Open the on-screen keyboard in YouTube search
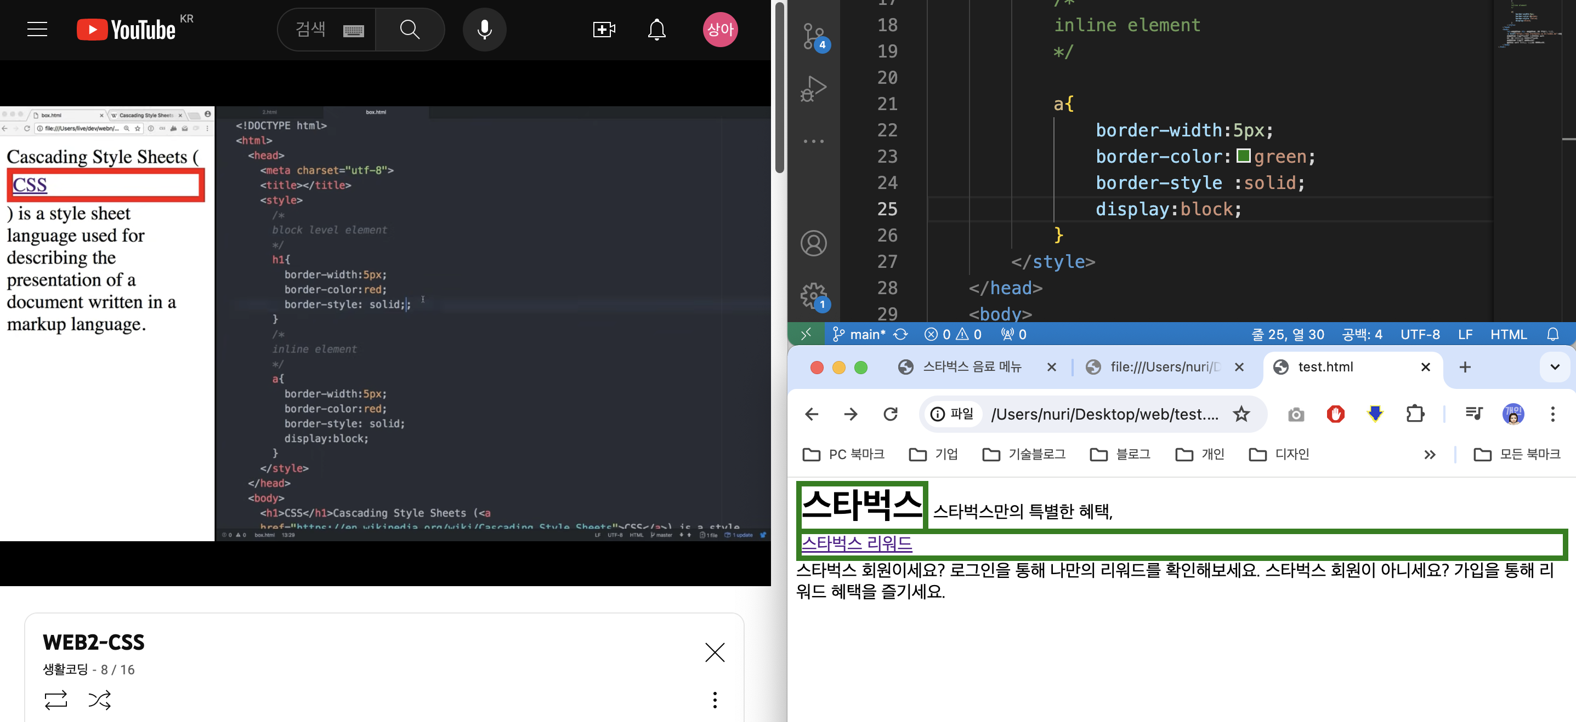Image resolution: width=1576 pixels, height=722 pixels. point(354,30)
